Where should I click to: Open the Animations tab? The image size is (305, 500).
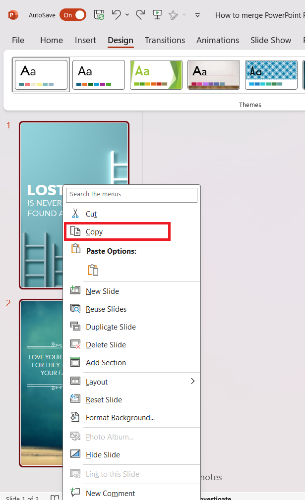(218, 40)
